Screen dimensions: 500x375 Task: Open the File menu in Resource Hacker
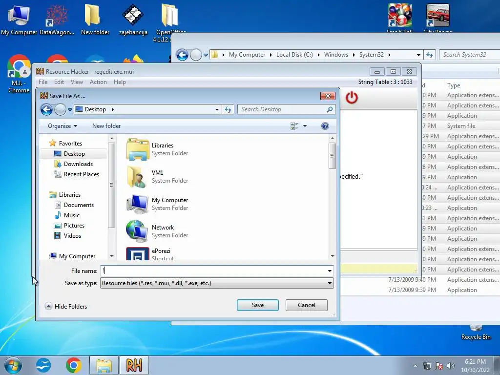click(43, 82)
